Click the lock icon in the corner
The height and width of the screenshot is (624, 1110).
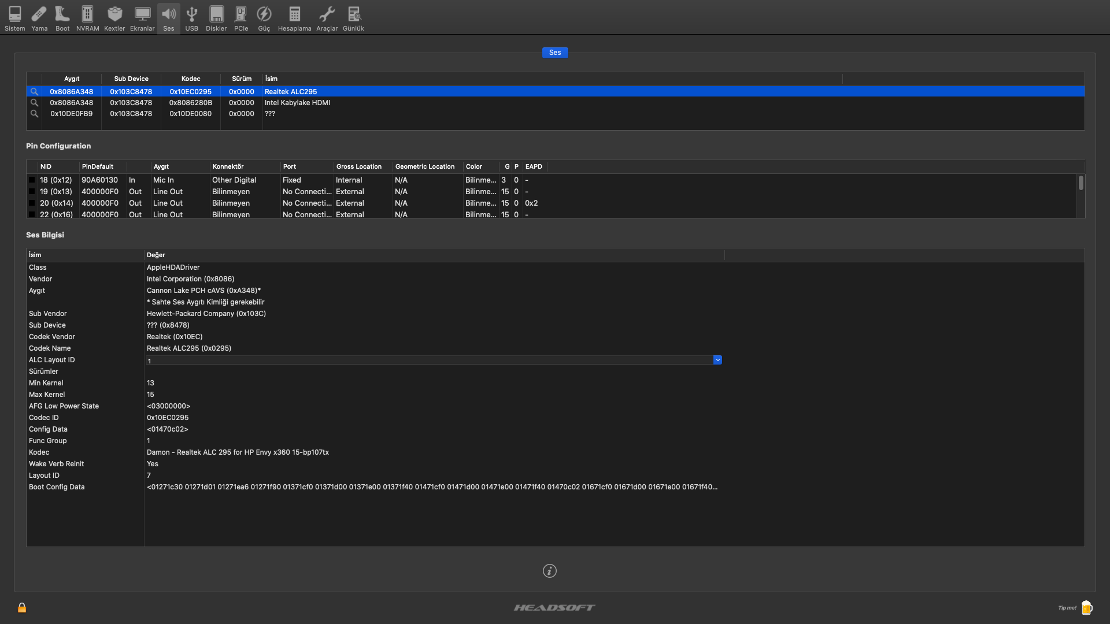pyautogui.click(x=22, y=607)
